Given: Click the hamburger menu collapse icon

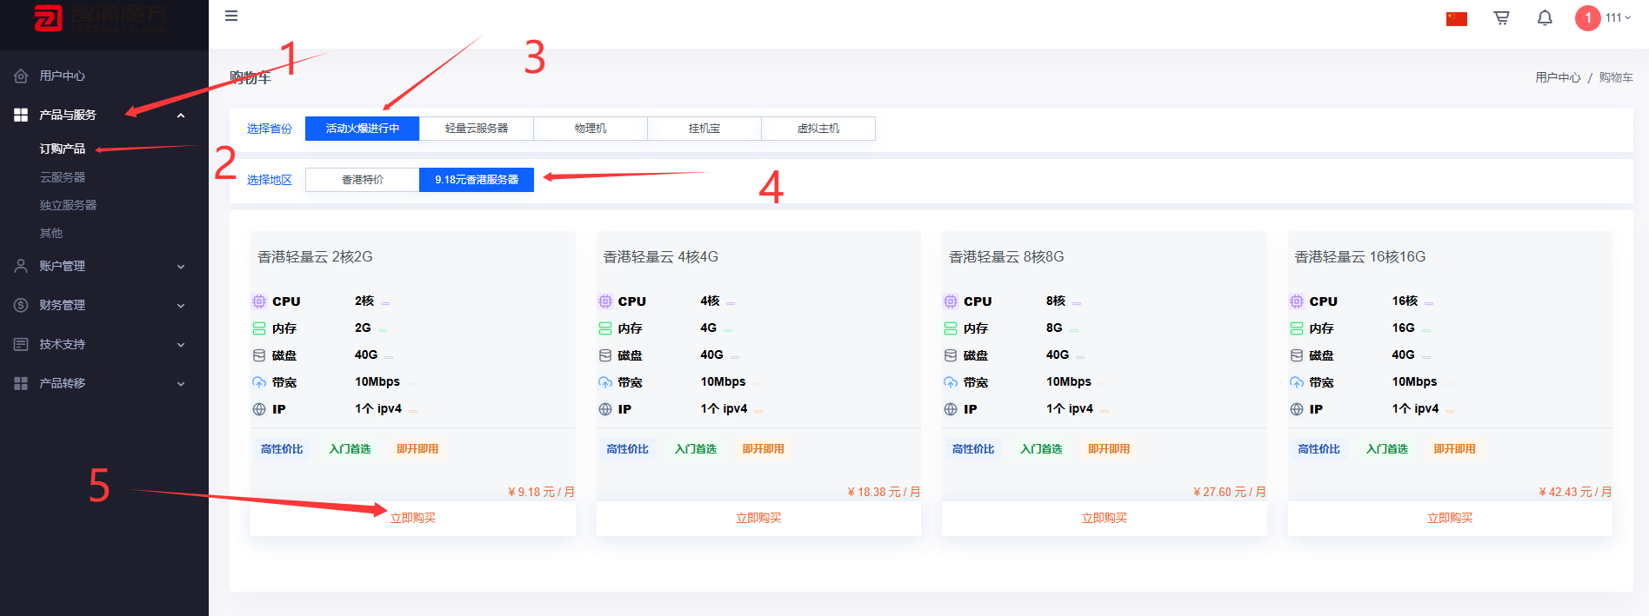Looking at the screenshot, I should (x=231, y=16).
